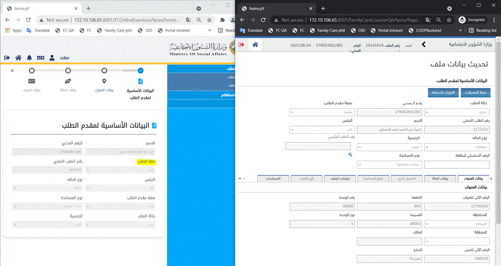Open Reading list in right browser
501x266 pixels.
tap(483, 30)
